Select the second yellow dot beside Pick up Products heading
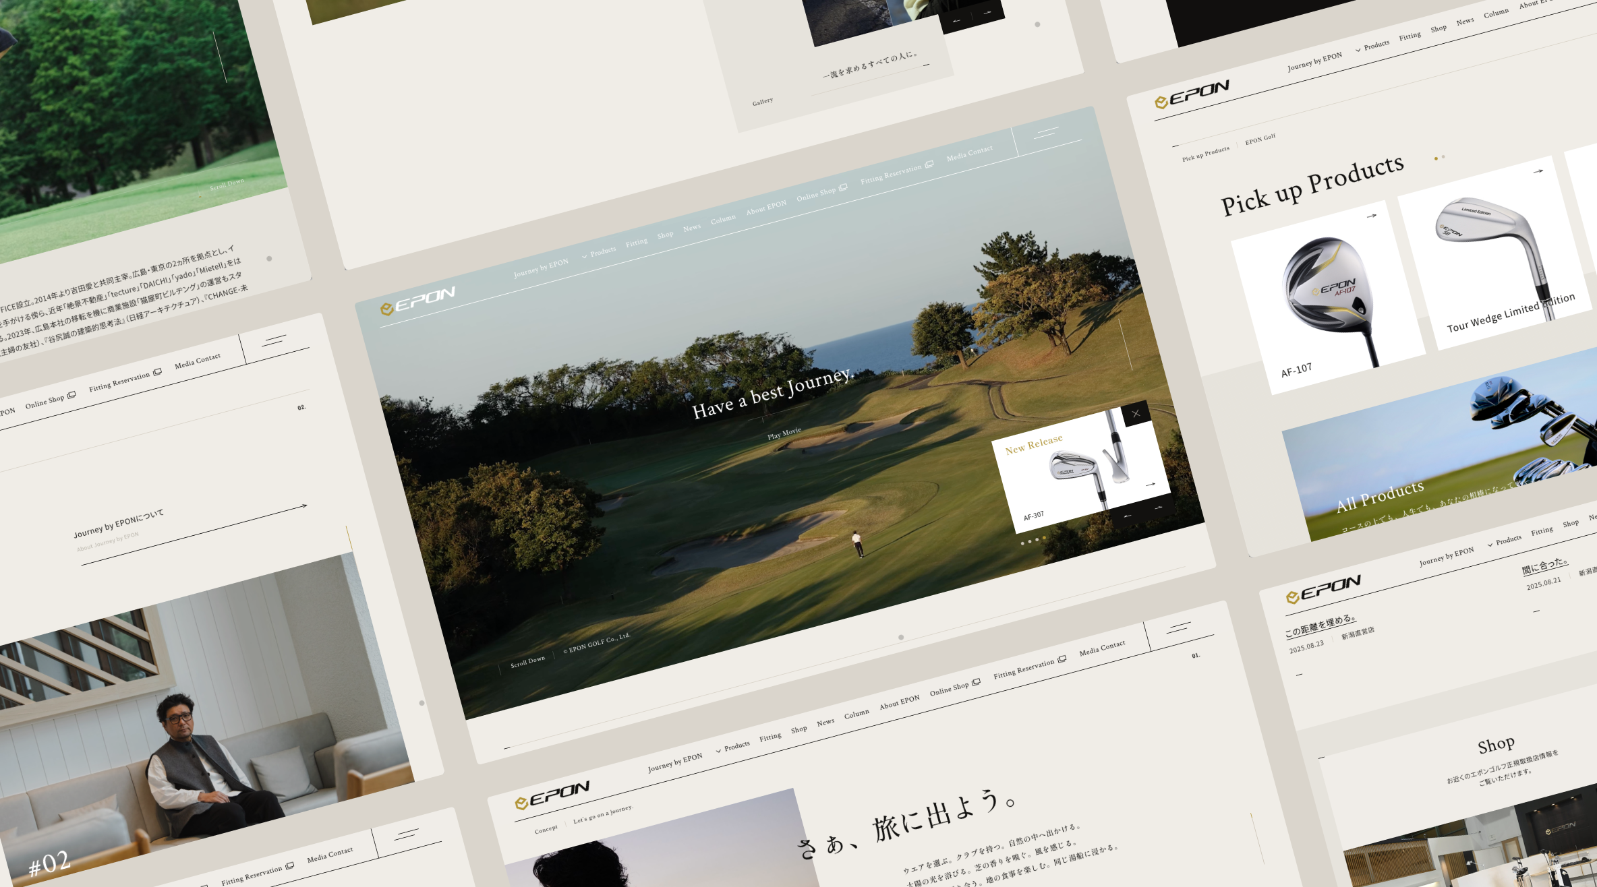The height and width of the screenshot is (887, 1597). click(1445, 157)
